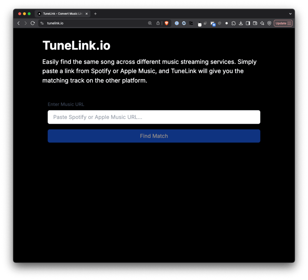This screenshot has height=280, width=308.
Task: Select the TuneLink - Convert Music tab
Action: coord(62,14)
